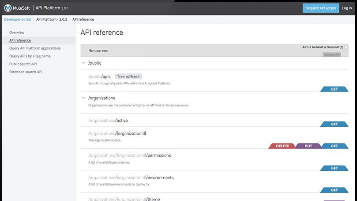Click the /environments resource path
The image size is (357, 201).
point(131,177)
